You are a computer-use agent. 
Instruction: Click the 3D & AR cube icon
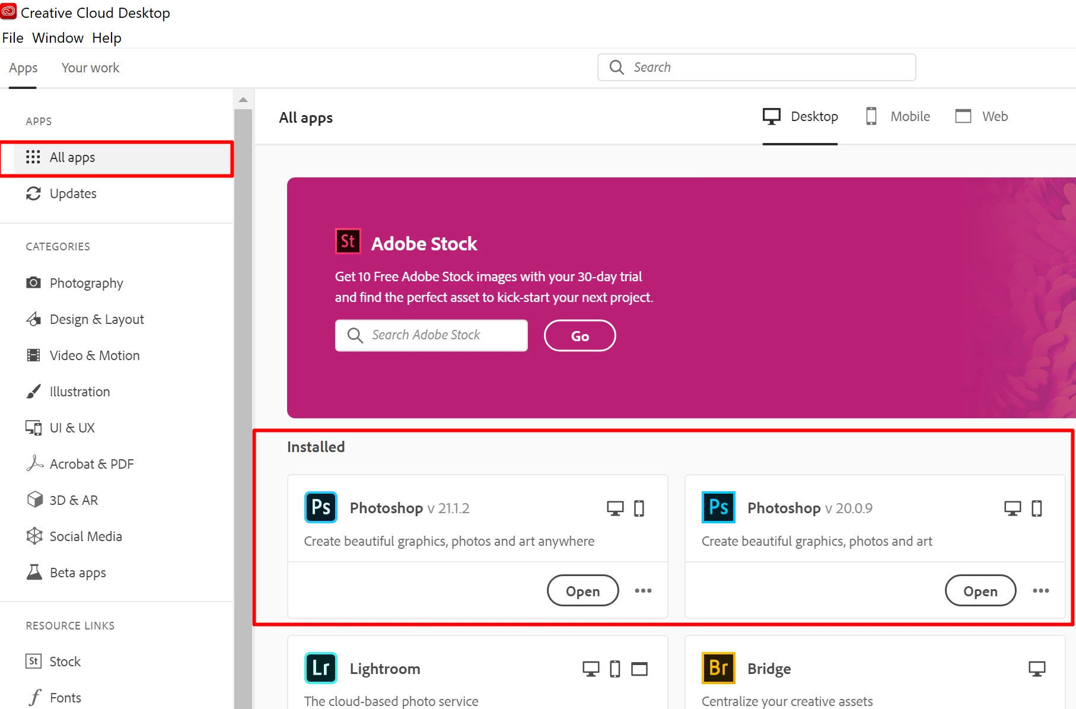pos(34,500)
